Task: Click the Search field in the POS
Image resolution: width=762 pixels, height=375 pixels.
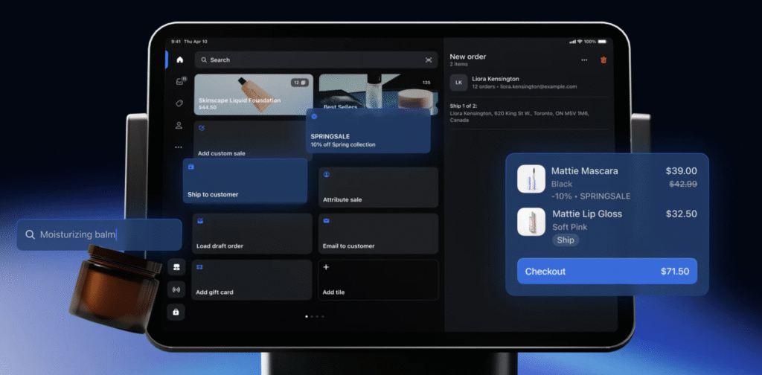Action: [316, 60]
